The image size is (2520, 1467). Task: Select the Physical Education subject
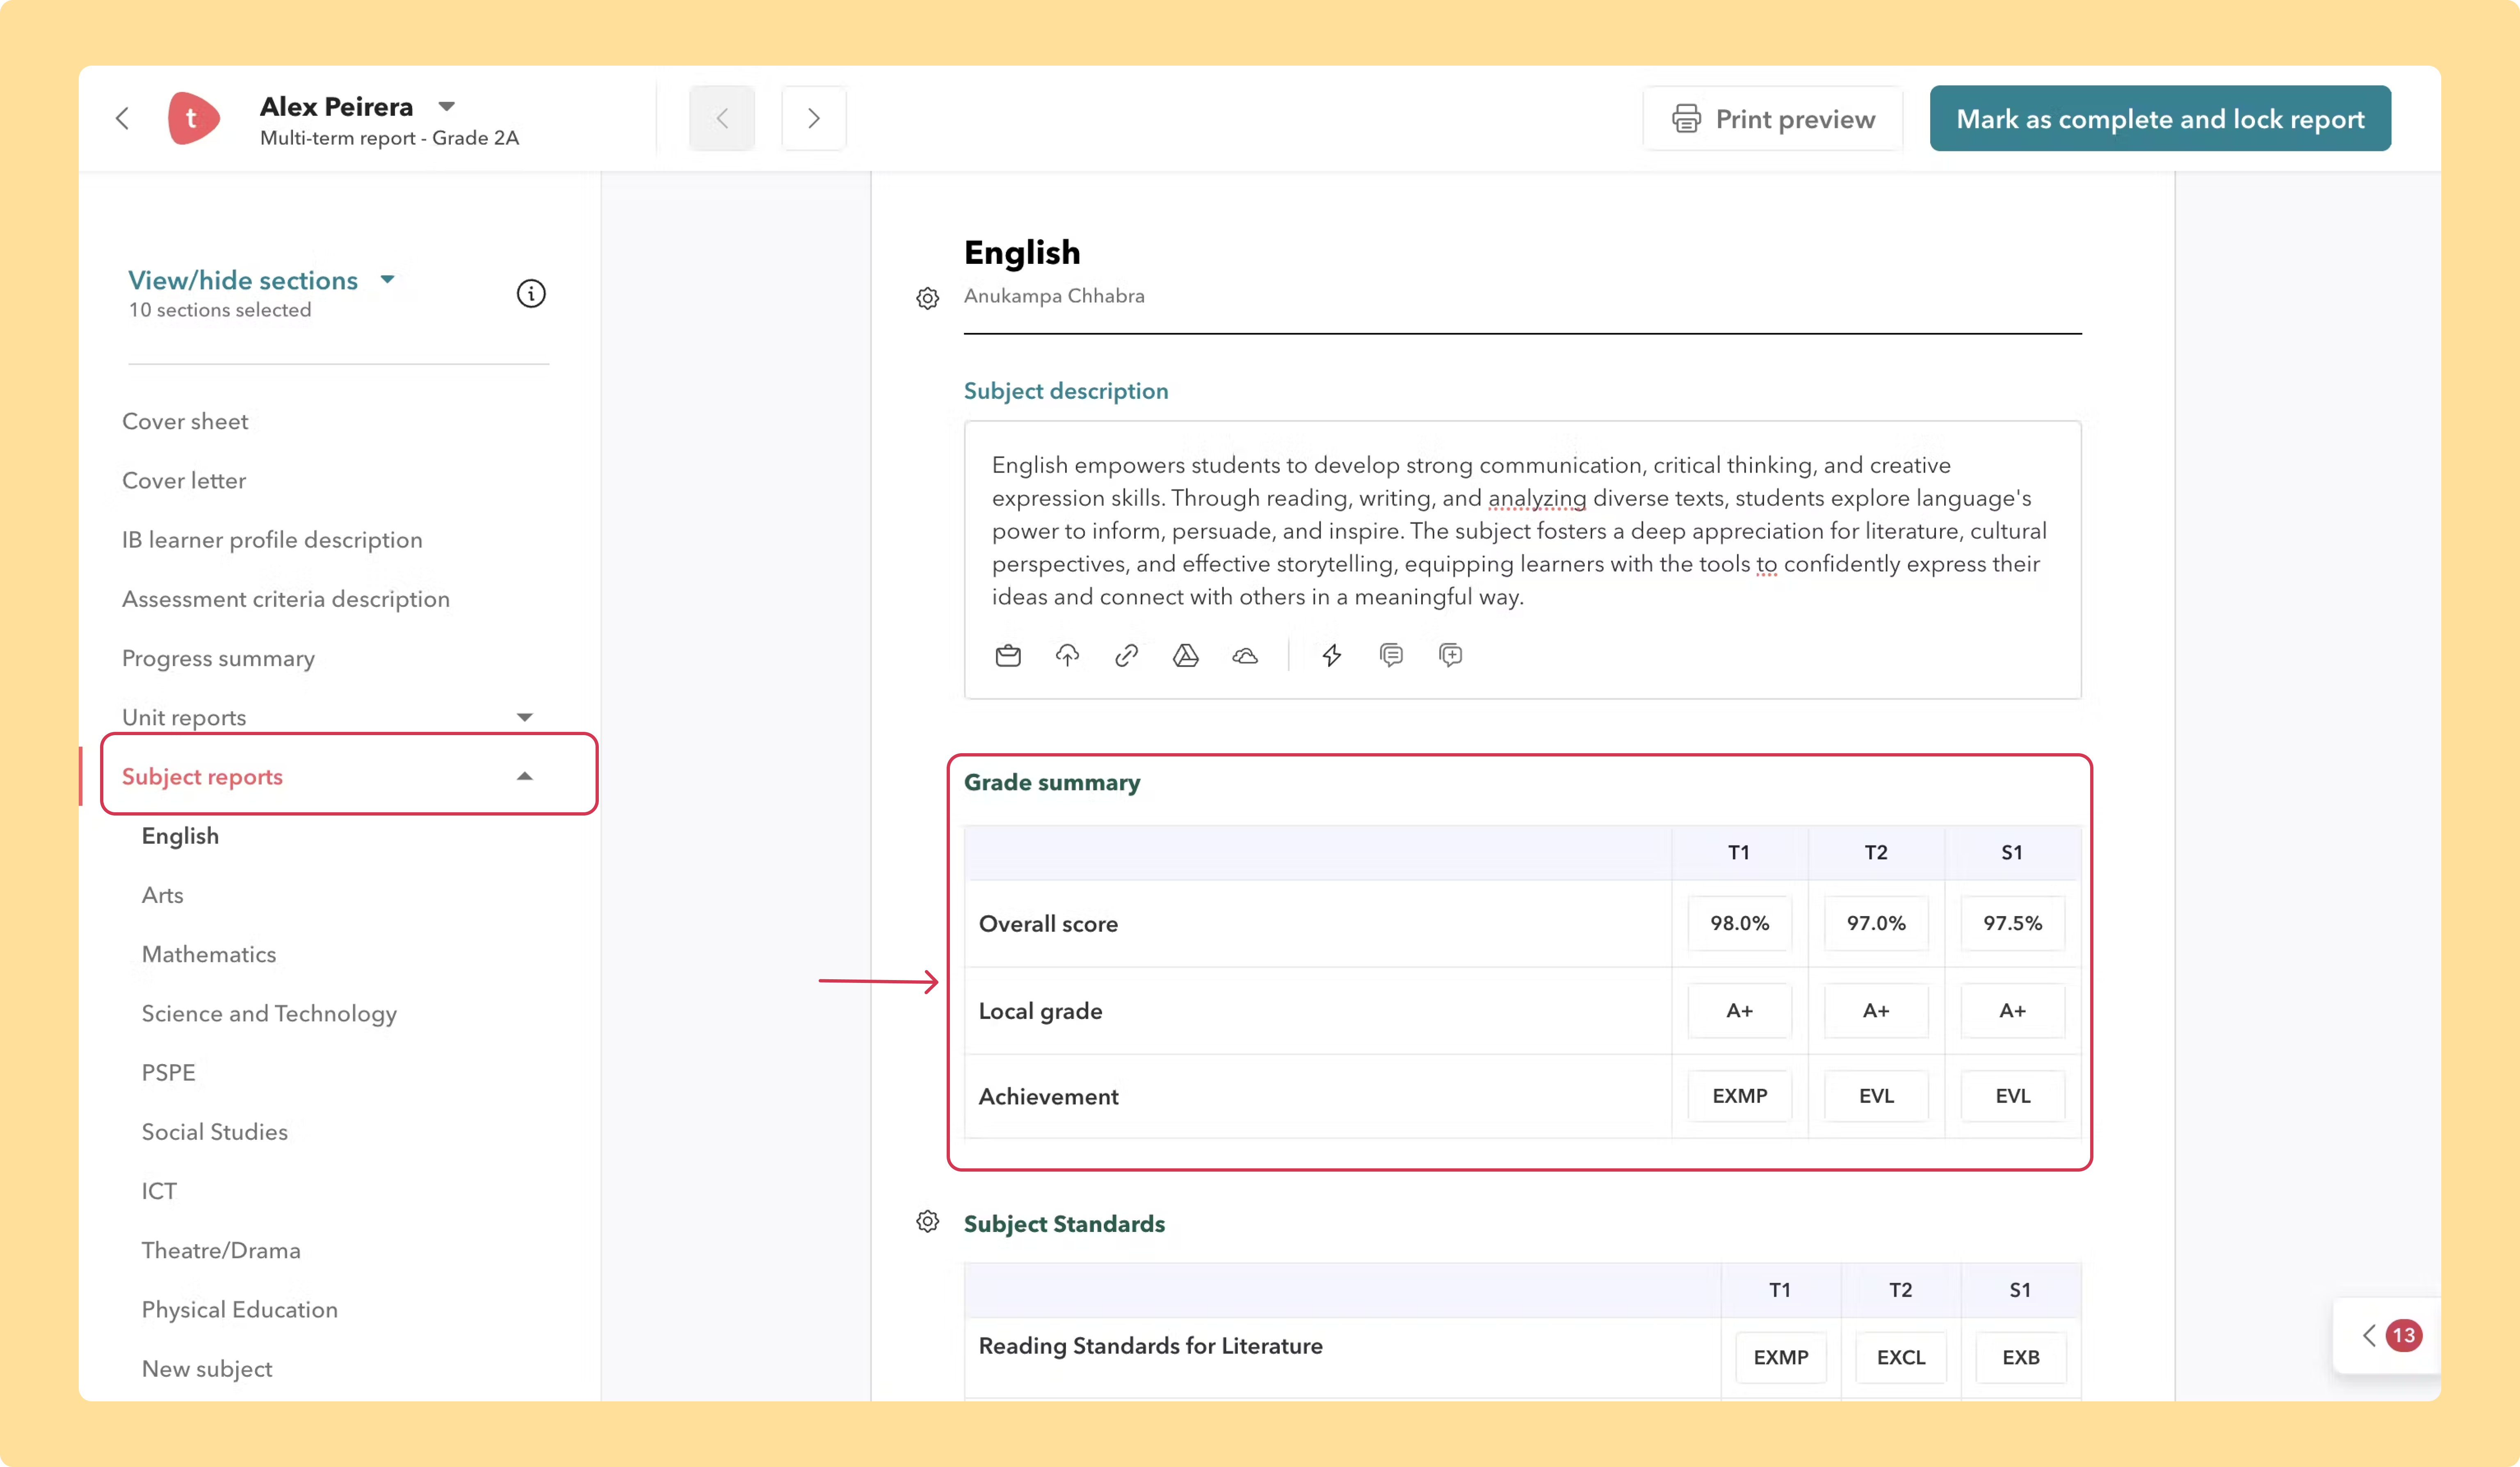240,1309
